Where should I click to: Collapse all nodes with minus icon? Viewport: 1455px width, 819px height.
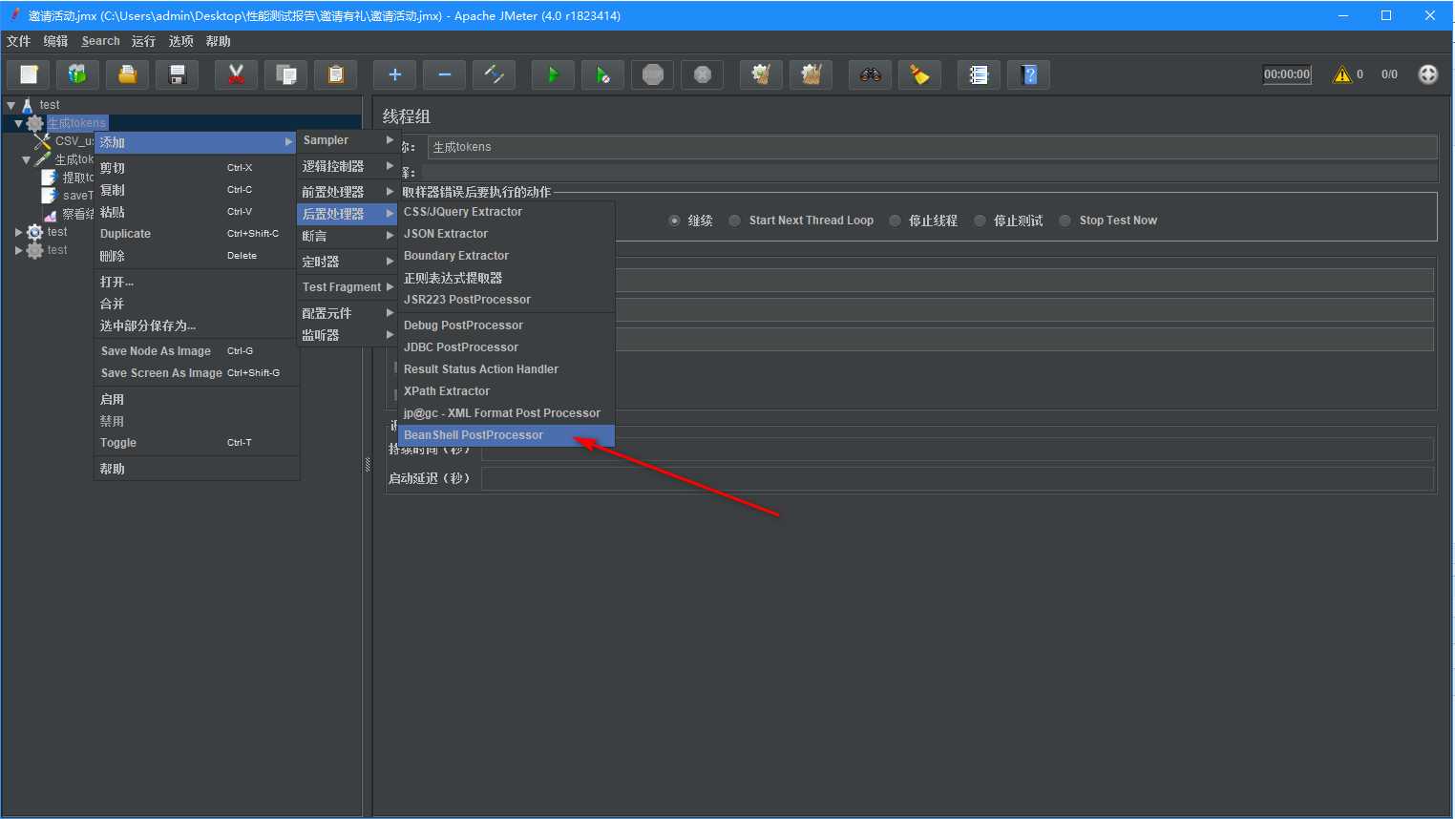click(444, 74)
